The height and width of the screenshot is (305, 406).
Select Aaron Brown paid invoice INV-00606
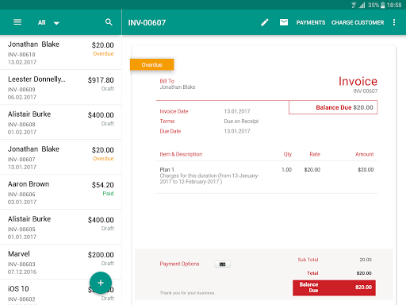tap(61, 192)
